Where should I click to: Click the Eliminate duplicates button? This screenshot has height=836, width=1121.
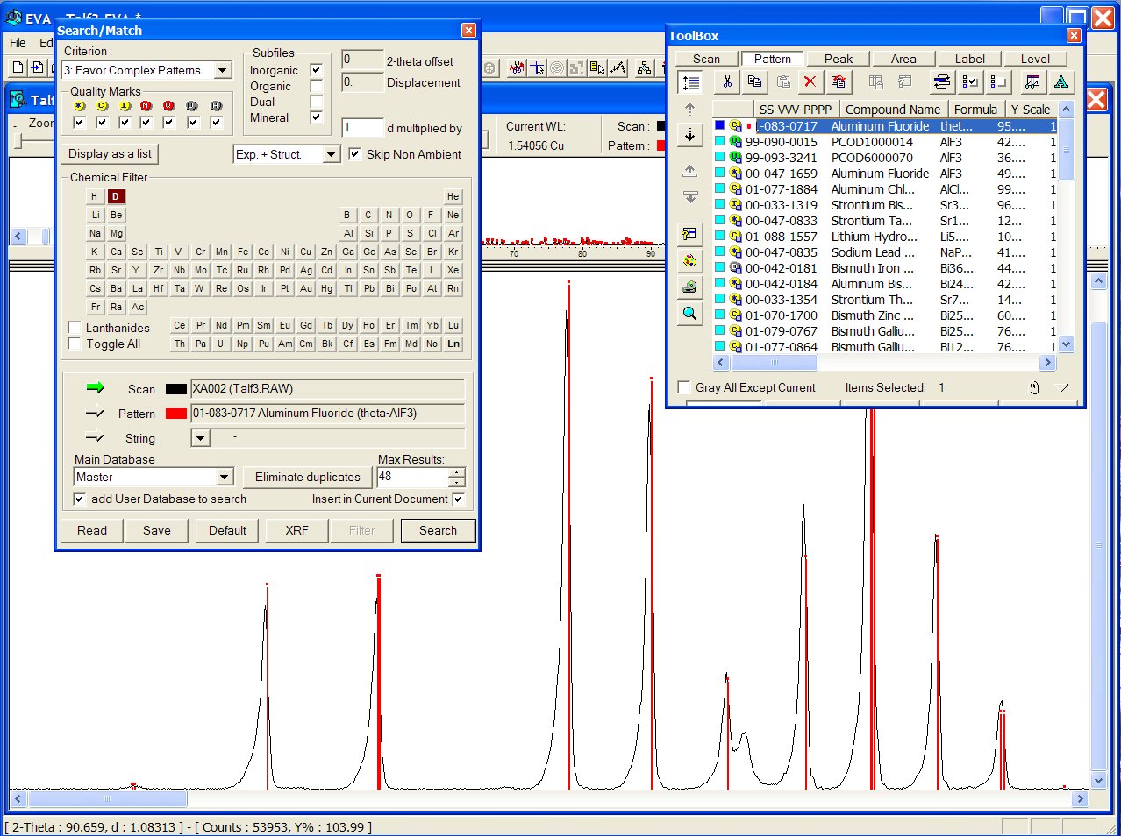(308, 477)
